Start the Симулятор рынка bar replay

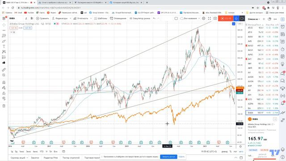point(140,18)
